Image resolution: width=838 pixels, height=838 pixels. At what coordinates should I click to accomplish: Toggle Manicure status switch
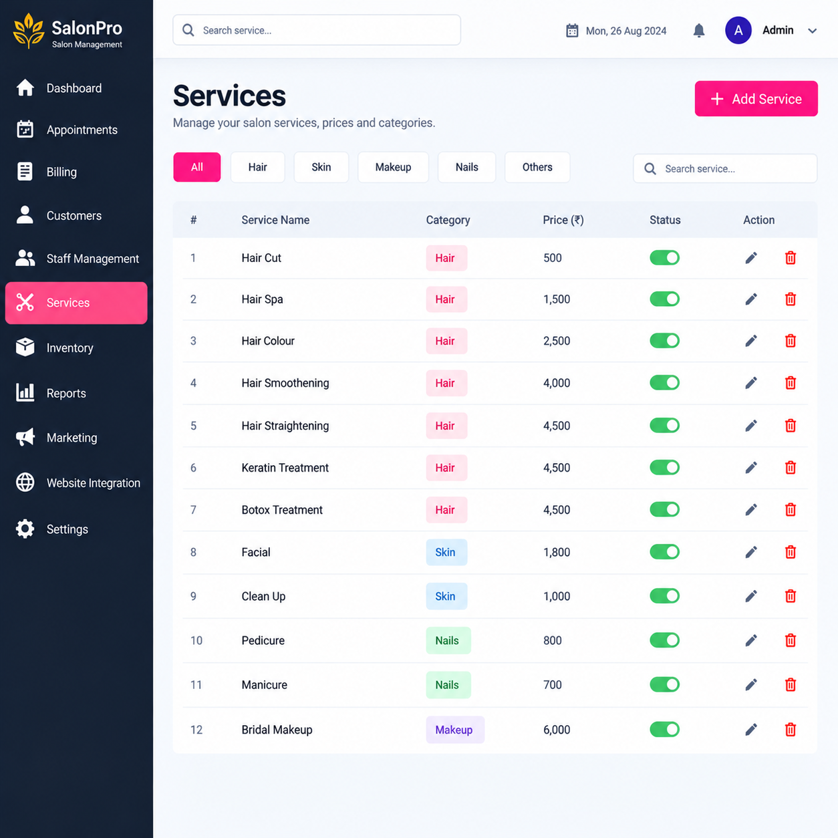tap(664, 685)
